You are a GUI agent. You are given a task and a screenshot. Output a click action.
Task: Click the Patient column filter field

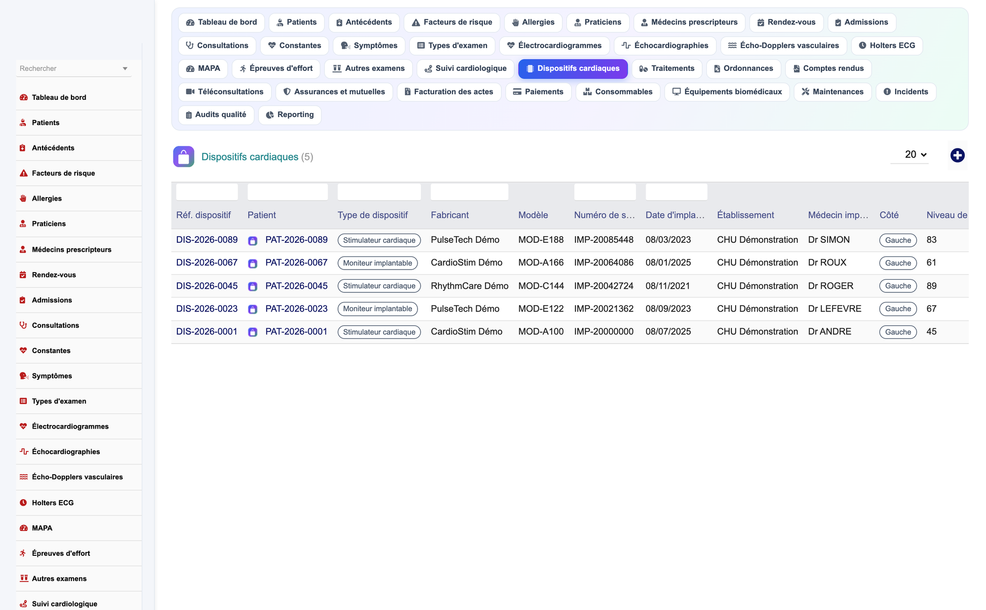pyautogui.click(x=287, y=192)
